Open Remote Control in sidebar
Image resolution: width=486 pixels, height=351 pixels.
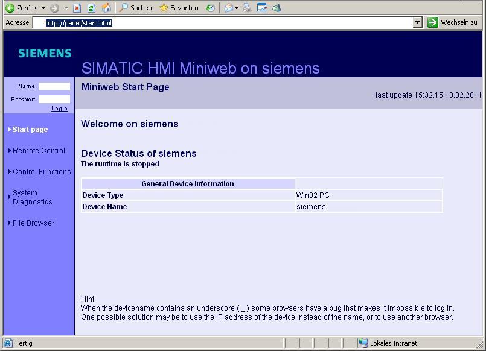point(39,150)
